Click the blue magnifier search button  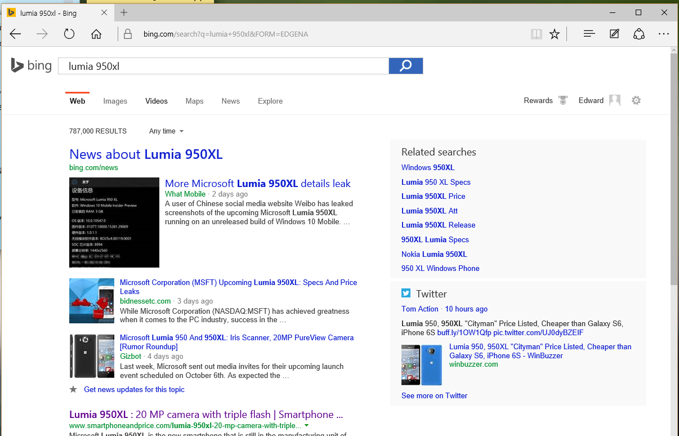click(405, 66)
